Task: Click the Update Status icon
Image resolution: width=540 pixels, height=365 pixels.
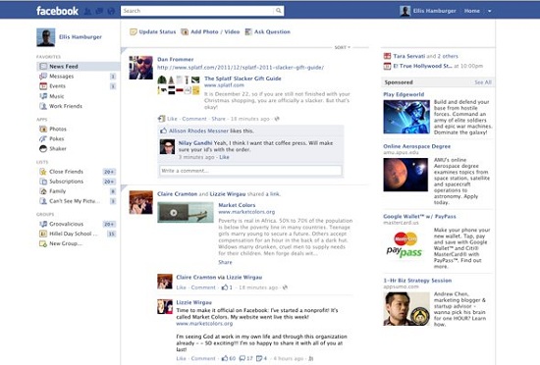Action: [x=133, y=31]
